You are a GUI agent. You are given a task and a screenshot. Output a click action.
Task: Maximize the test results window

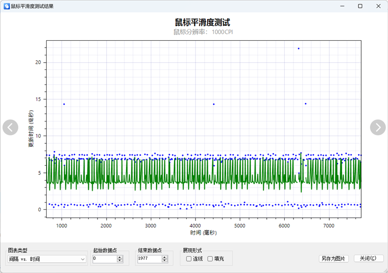pos(360,6)
